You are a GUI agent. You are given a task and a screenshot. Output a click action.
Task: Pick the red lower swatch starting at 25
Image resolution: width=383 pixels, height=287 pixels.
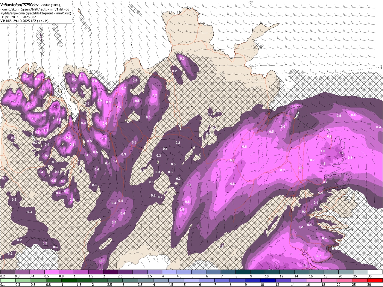(x=360, y=280)
